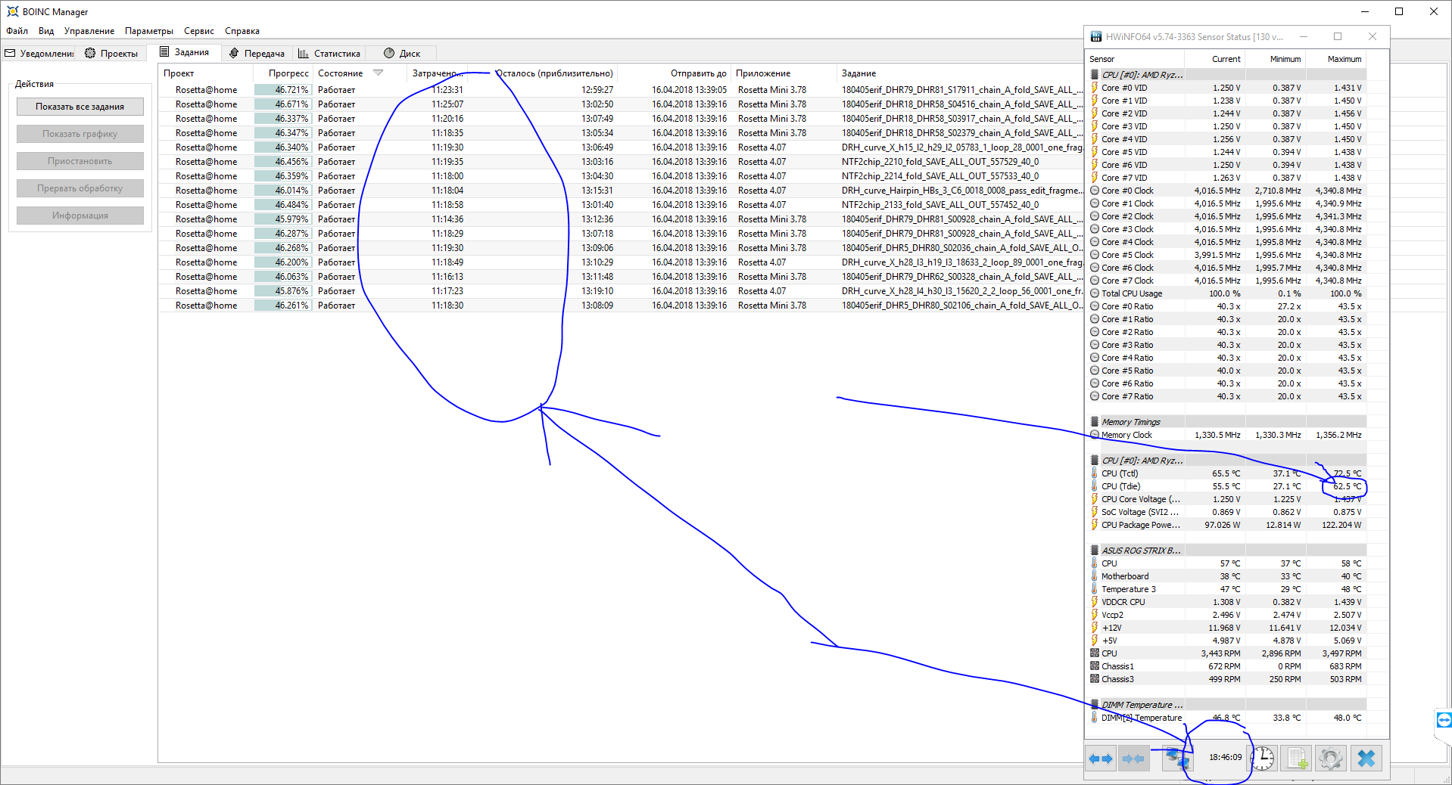Select the Задания tab
1452x785 pixels.
[184, 52]
